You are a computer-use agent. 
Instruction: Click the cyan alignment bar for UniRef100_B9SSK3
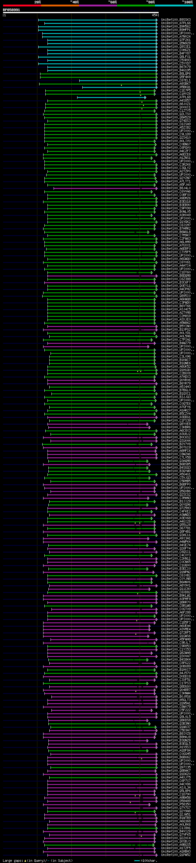(98, 20)
